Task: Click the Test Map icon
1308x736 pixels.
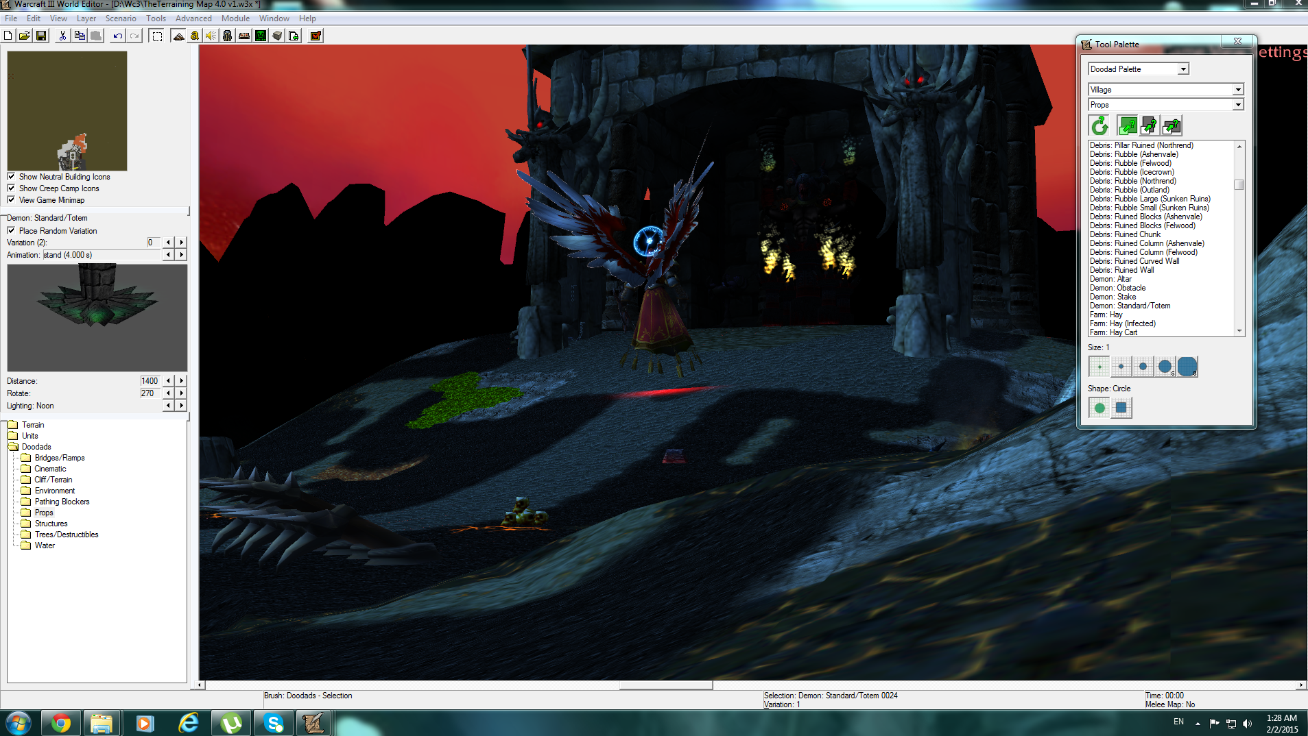Action: [316, 36]
